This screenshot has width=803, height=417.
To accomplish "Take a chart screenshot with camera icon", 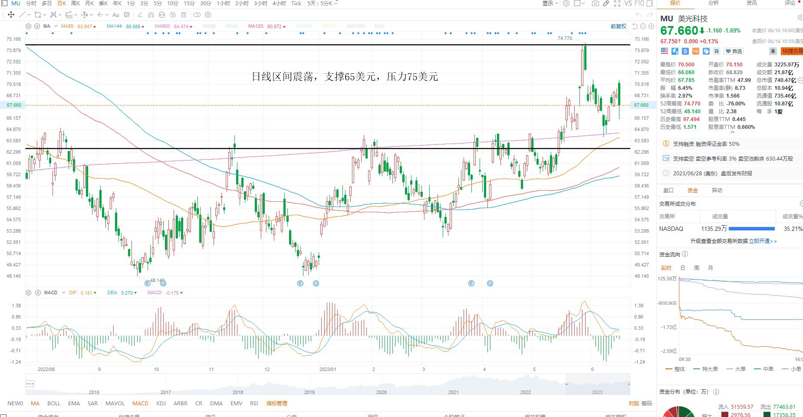I will [596, 3].
